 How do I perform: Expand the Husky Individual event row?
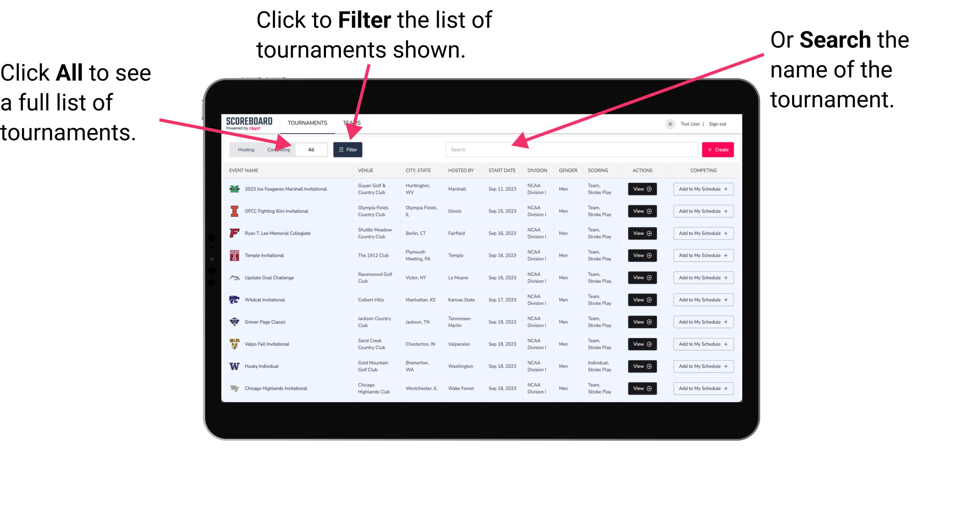point(642,366)
